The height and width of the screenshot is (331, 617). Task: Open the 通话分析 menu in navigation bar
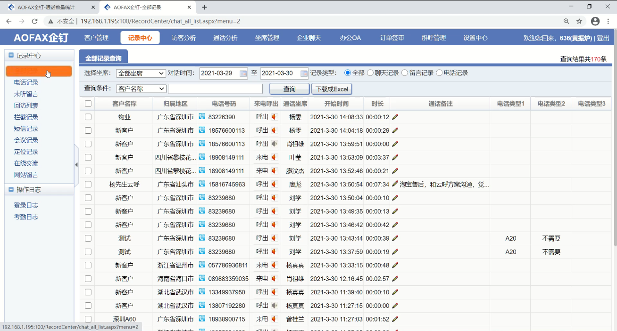225,38
